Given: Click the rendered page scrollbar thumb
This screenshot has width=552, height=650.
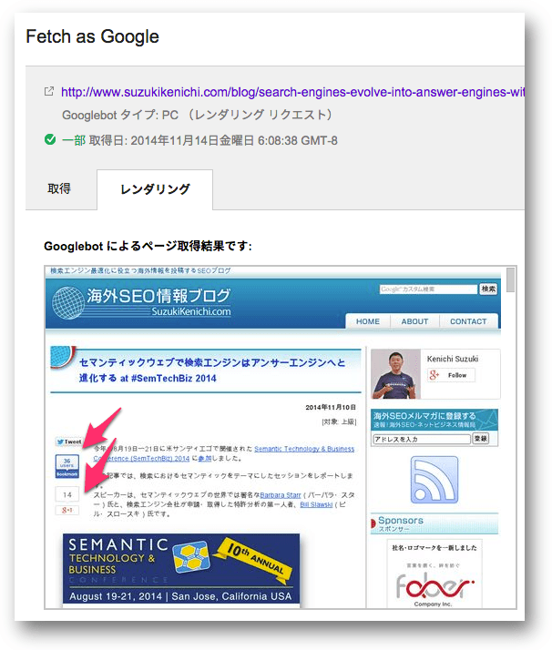Looking at the screenshot, I should click(x=511, y=279).
